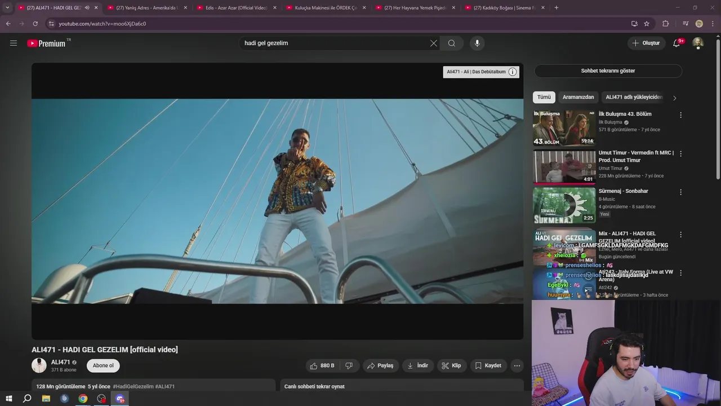Go to YouTube Premium home logo
Image resolution: width=721 pixels, height=406 pixels.
(47, 43)
